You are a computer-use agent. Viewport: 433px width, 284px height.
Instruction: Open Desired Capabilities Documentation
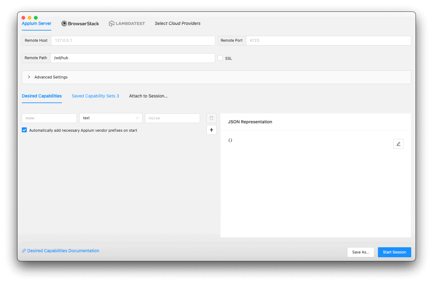pyautogui.click(x=63, y=251)
